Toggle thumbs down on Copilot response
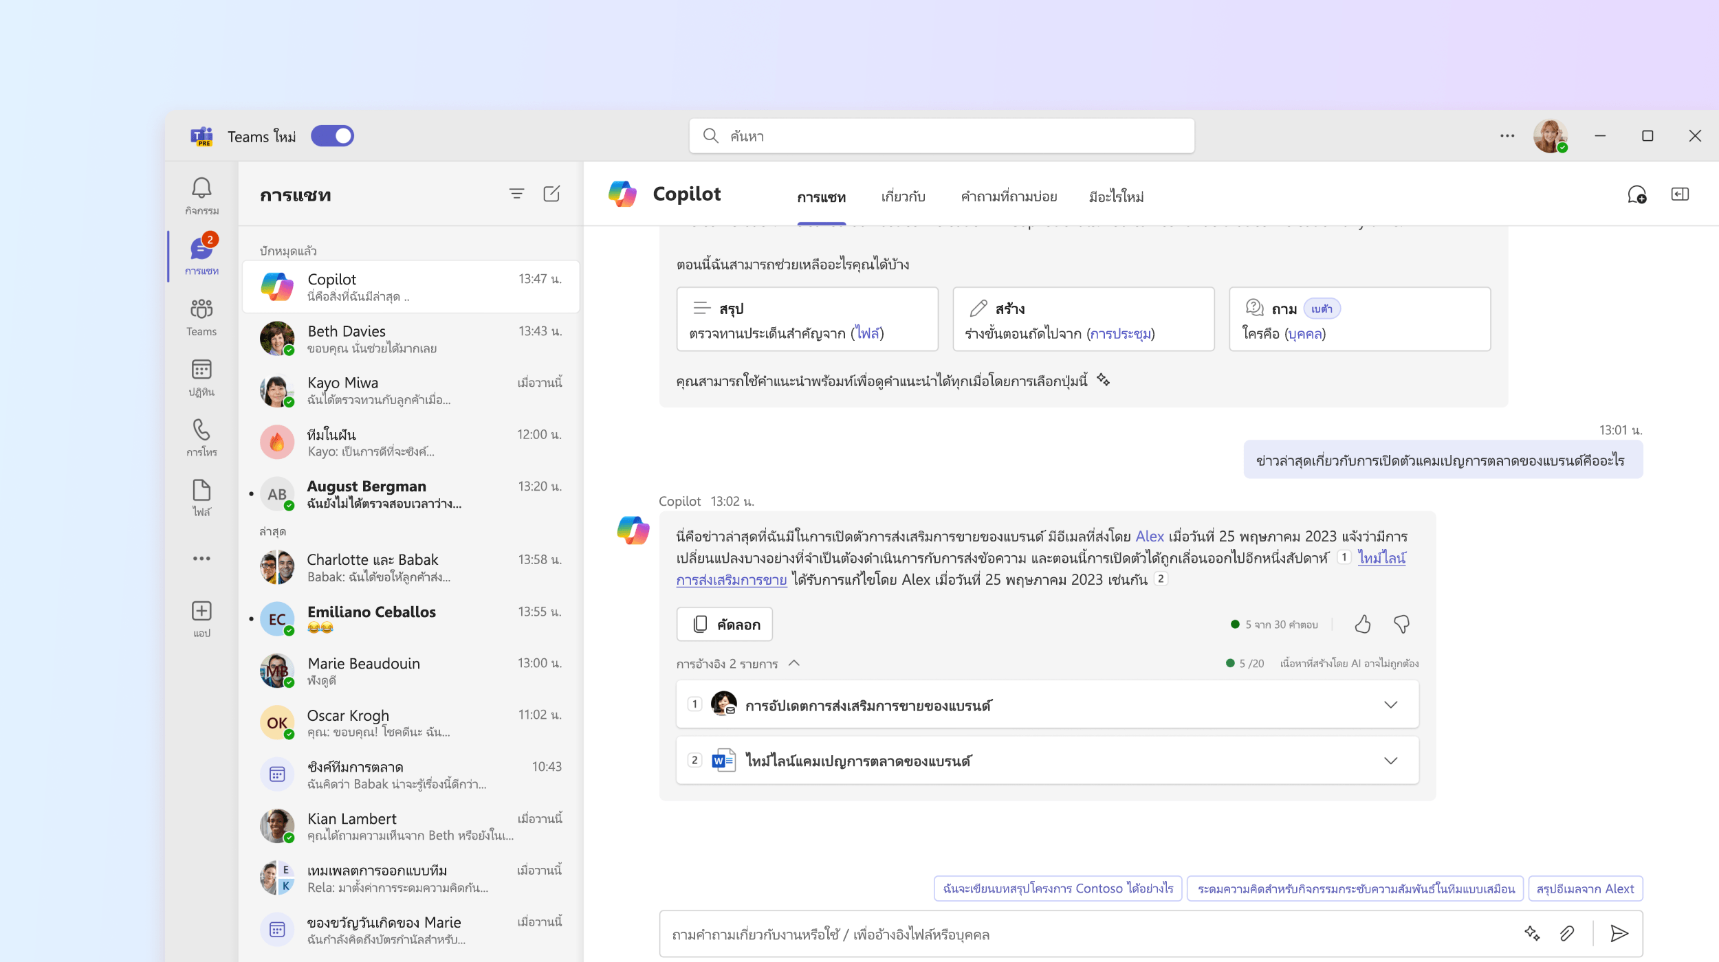The height and width of the screenshot is (962, 1719). [x=1403, y=623]
